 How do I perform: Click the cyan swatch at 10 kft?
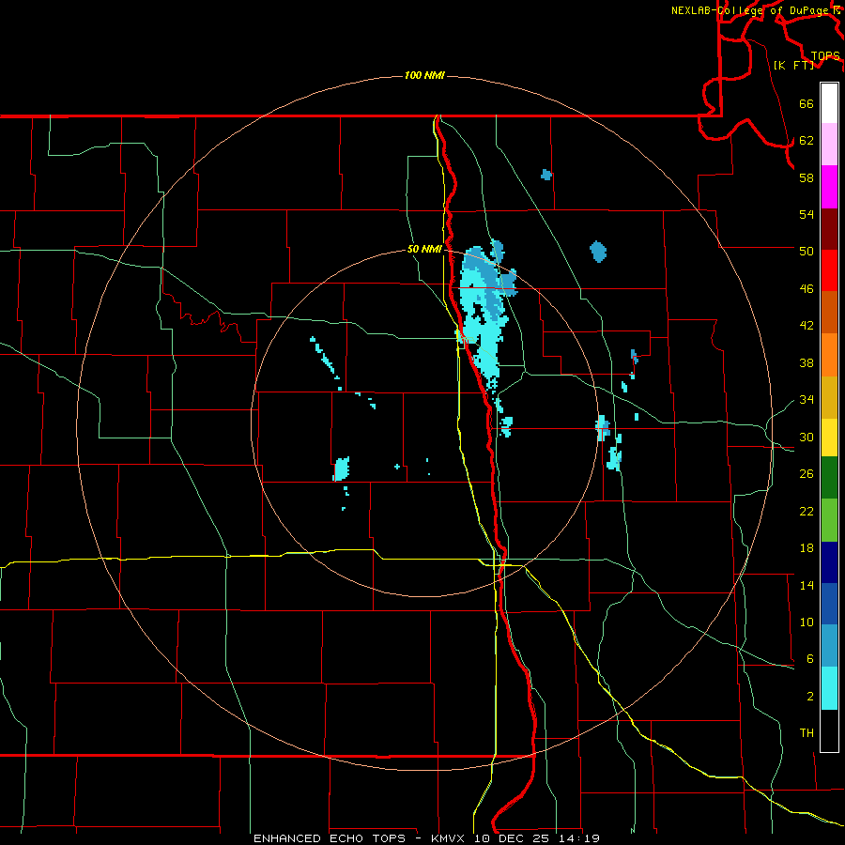coord(829,688)
